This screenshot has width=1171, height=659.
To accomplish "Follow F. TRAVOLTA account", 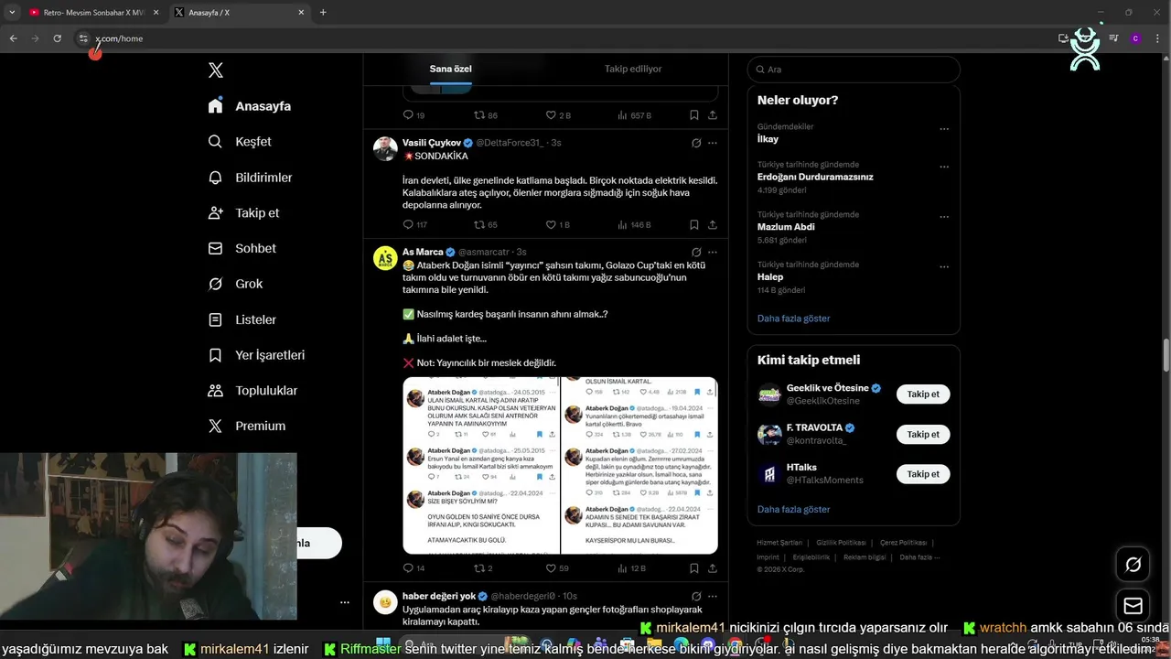I will tap(923, 434).
